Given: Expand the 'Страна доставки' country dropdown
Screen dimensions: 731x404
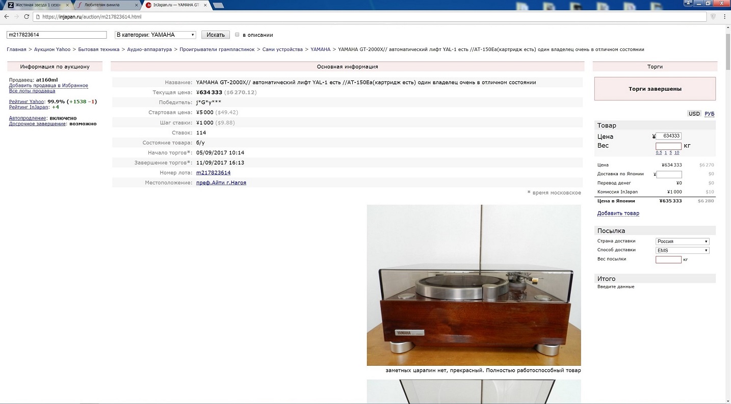Looking at the screenshot, I should coord(682,241).
